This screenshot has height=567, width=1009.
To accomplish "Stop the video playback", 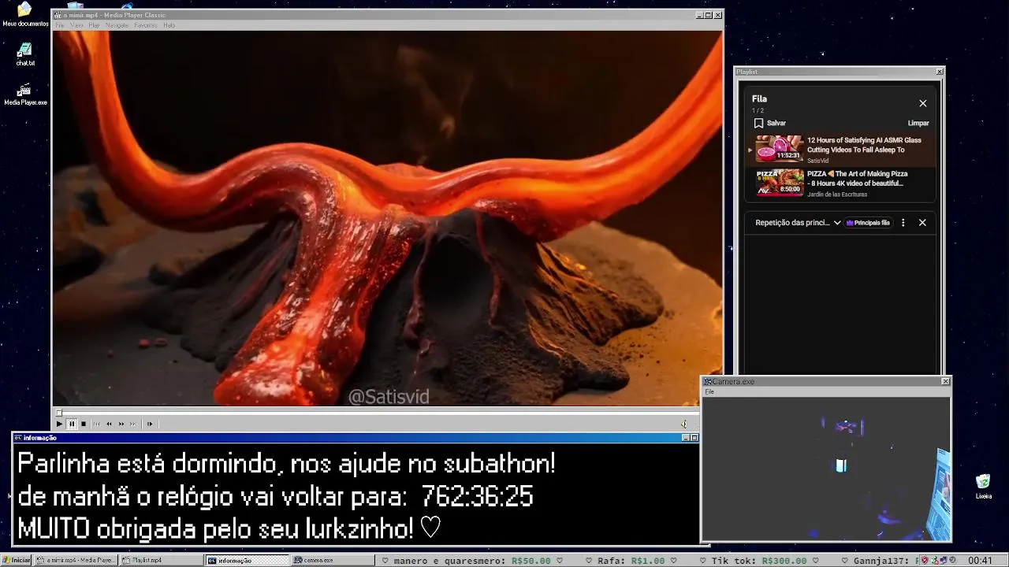I will click(84, 424).
